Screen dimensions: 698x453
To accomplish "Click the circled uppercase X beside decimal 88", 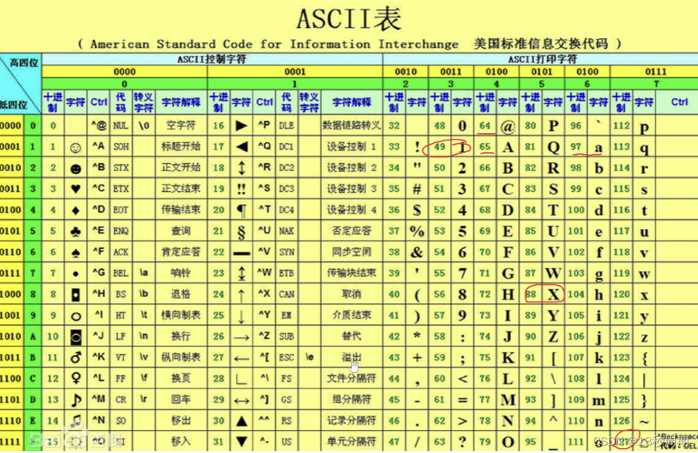I will [x=553, y=295].
